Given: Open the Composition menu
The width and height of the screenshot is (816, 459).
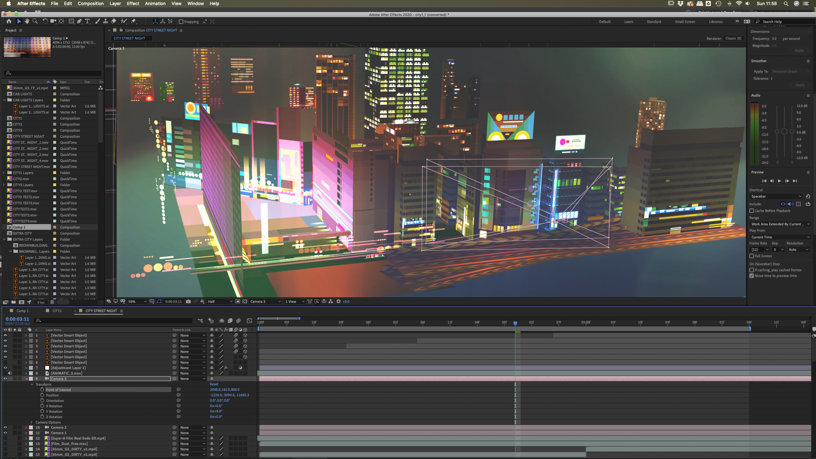Looking at the screenshot, I should click(x=90, y=4).
